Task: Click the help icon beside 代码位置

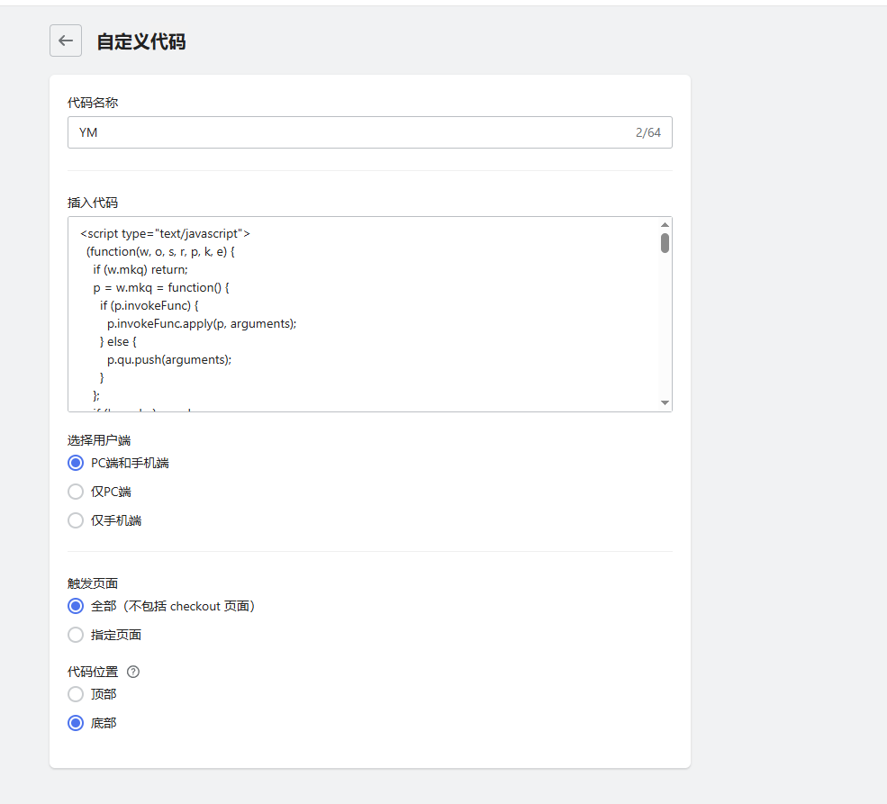Action: (x=133, y=672)
